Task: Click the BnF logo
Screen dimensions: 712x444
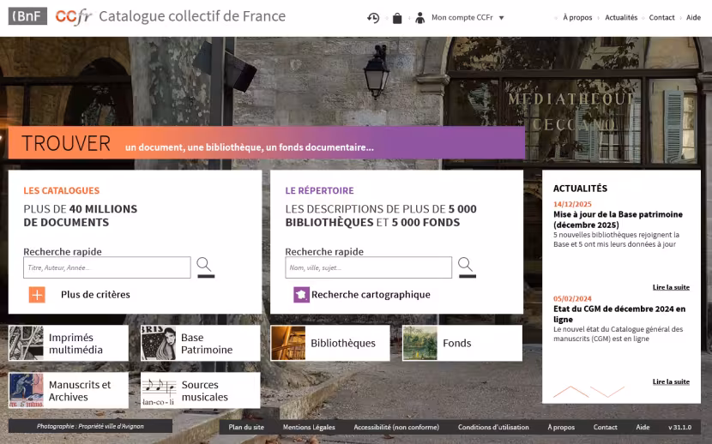Action: pyautogui.click(x=27, y=16)
